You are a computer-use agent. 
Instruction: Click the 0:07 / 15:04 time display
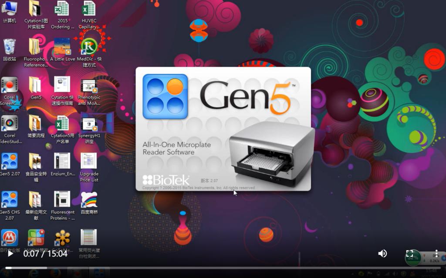[45, 253]
